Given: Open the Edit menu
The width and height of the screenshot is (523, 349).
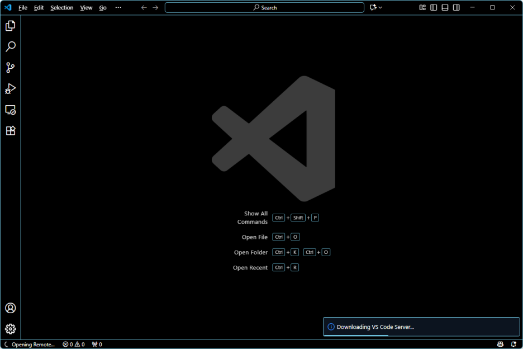Looking at the screenshot, I should [39, 7].
